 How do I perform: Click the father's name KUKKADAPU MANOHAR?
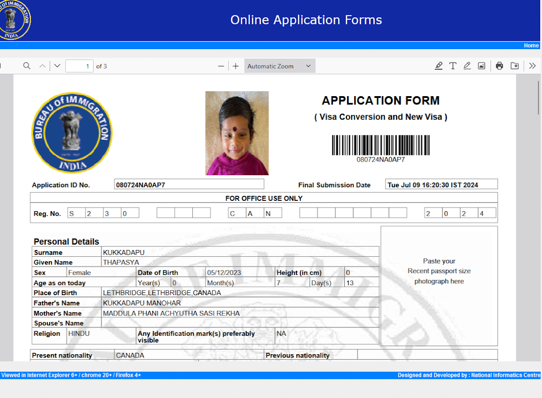coord(142,303)
